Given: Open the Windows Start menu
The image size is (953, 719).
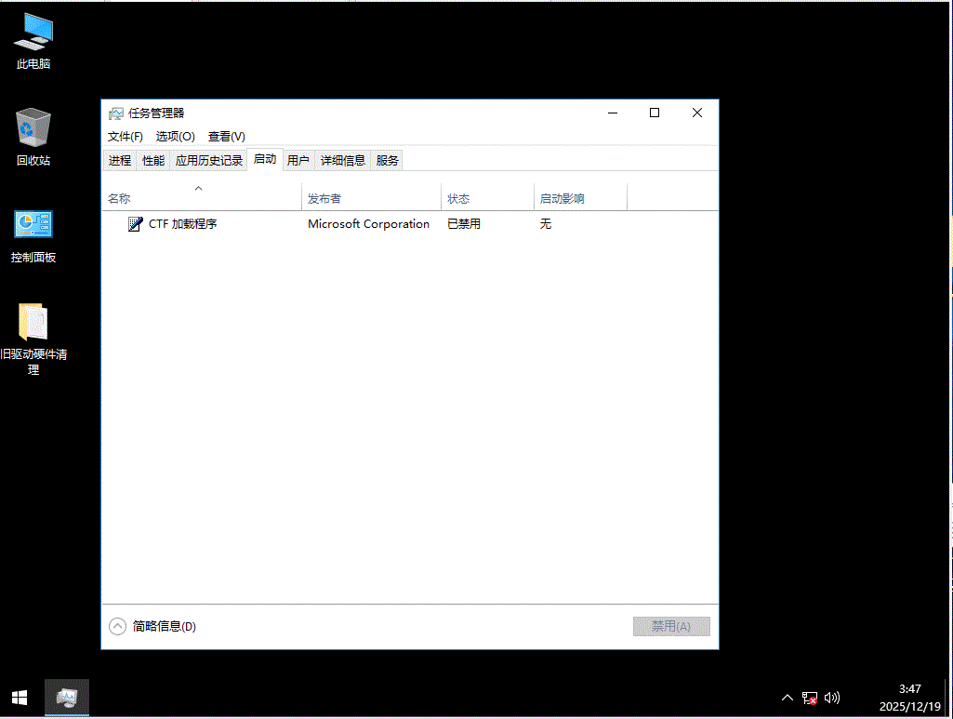Looking at the screenshot, I should 19,697.
